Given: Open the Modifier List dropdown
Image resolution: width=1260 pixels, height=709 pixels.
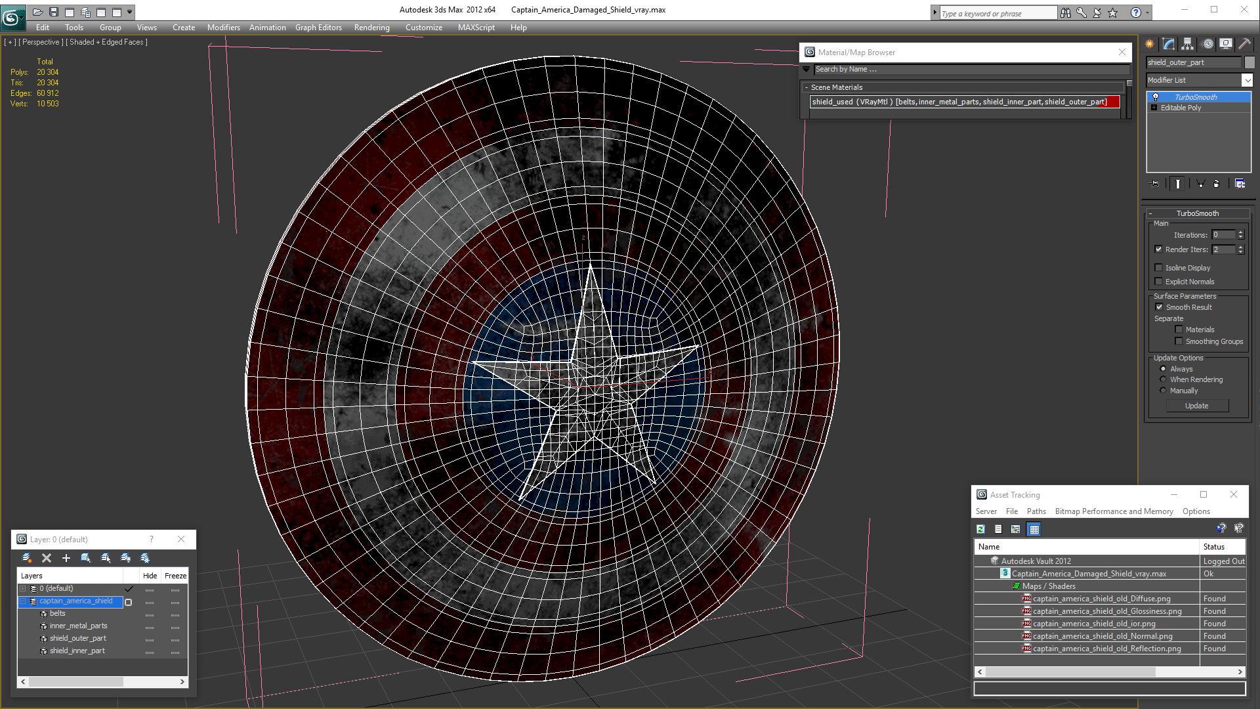Looking at the screenshot, I should [x=1247, y=80].
